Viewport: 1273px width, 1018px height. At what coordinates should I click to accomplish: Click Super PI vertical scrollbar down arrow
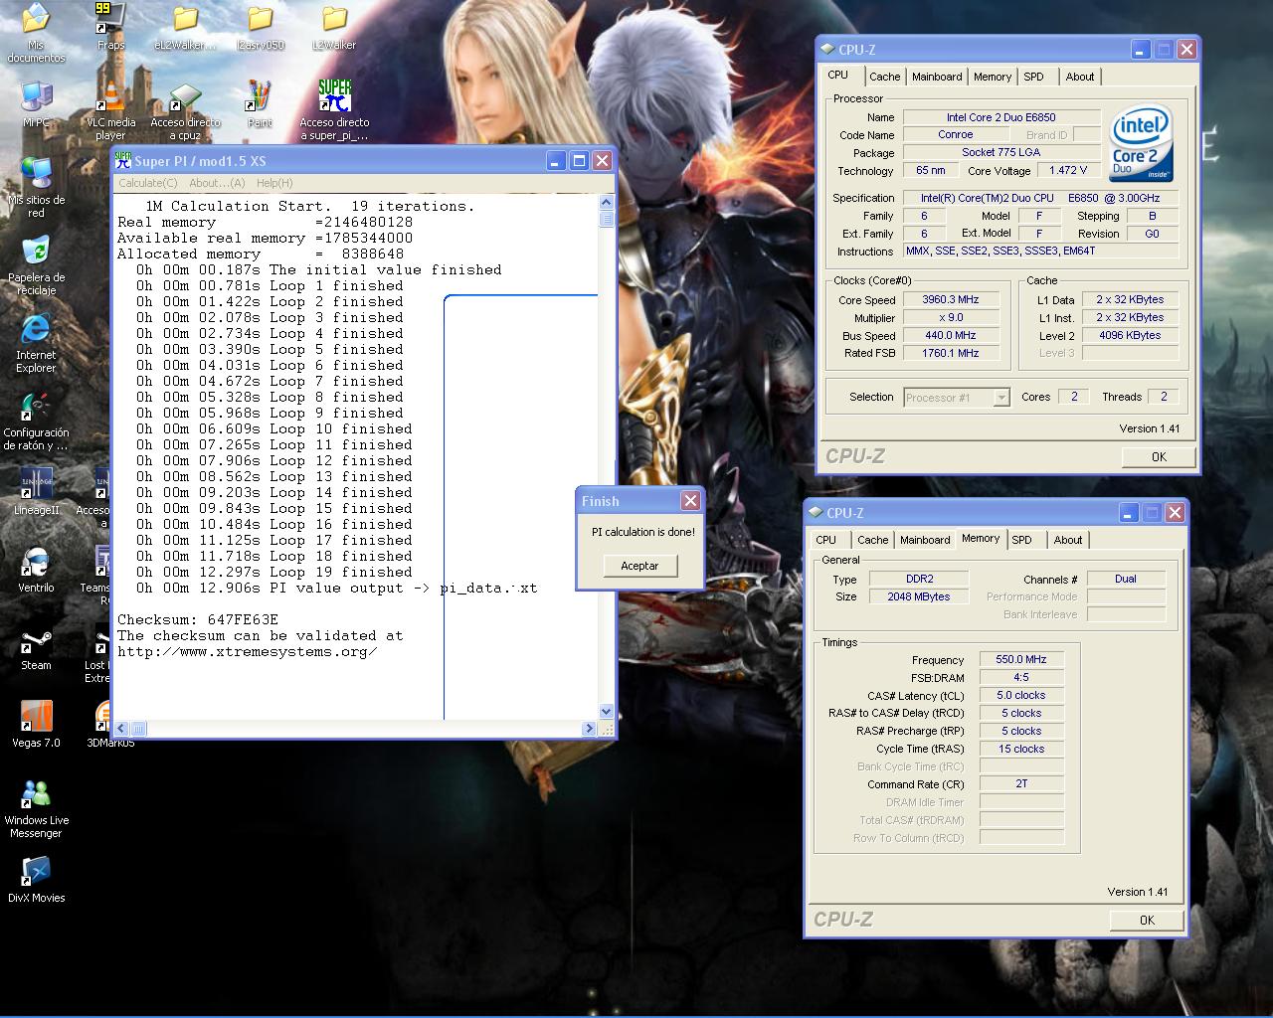coord(607,712)
